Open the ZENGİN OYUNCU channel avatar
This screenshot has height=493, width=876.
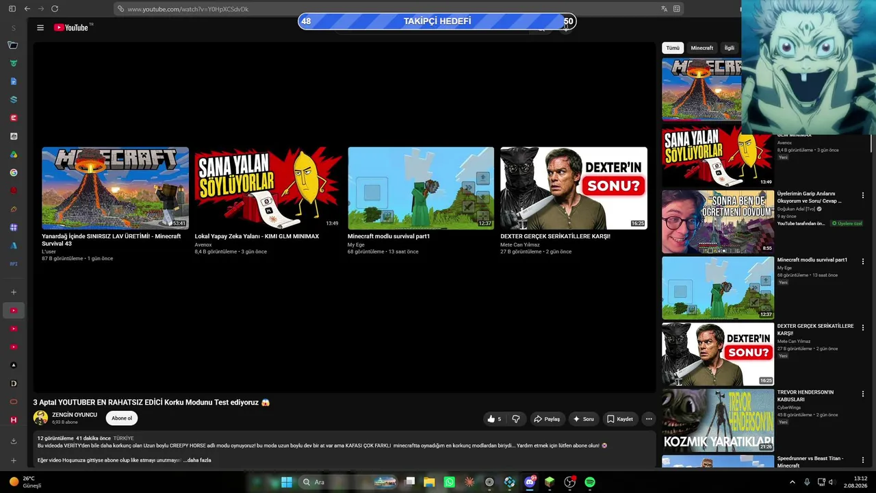click(40, 418)
